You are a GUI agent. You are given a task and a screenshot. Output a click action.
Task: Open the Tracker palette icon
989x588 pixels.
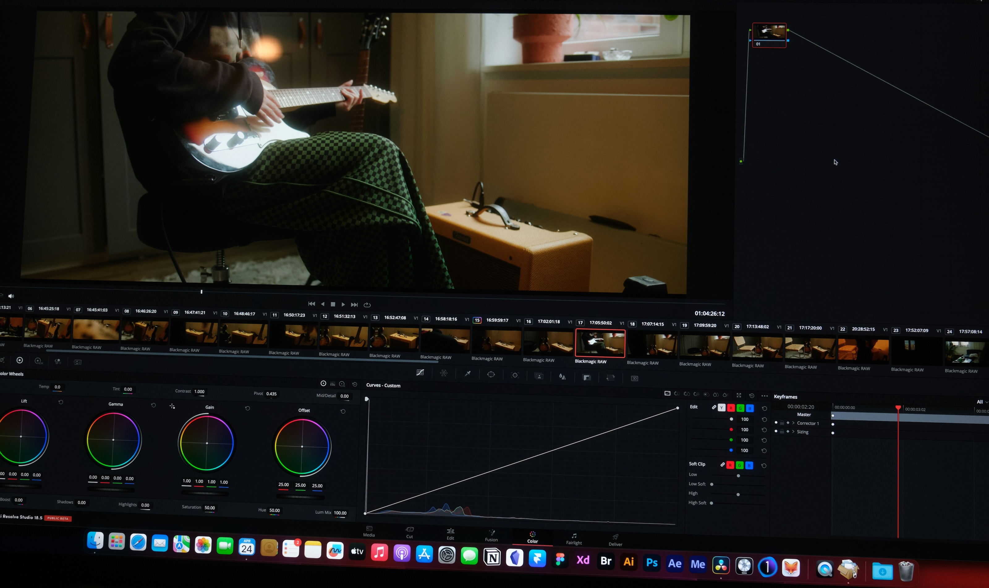pyautogui.click(x=515, y=375)
